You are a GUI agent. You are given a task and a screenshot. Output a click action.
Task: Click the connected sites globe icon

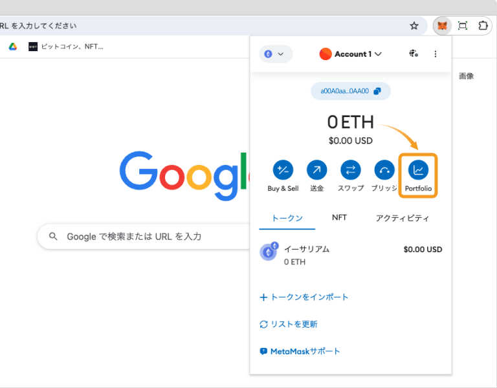click(x=414, y=54)
